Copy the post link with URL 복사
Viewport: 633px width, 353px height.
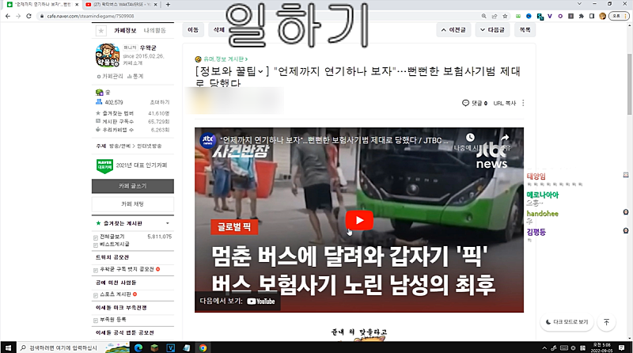tap(505, 103)
